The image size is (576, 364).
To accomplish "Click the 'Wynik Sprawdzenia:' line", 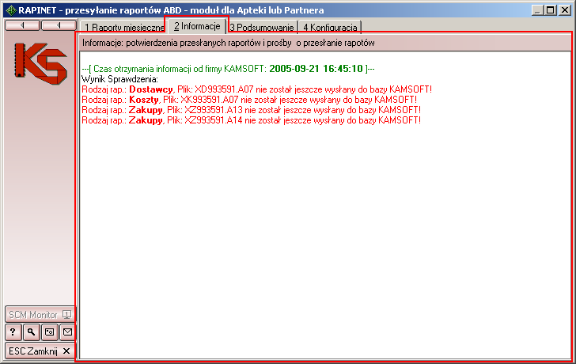I will pyautogui.click(x=119, y=79).
